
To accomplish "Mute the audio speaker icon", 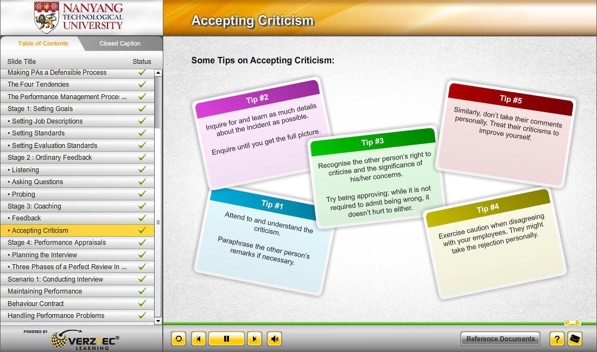I will [x=275, y=339].
